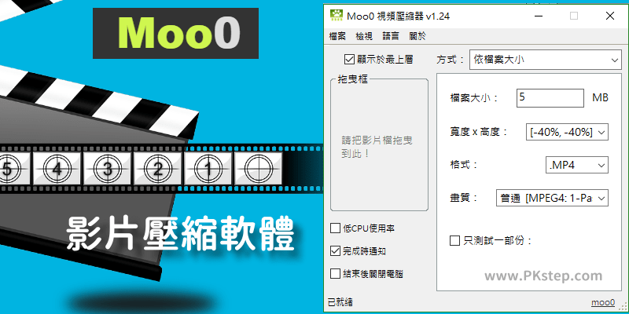This screenshot has width=629, height=314.
Task: Enable 結束後關閉電腦 checkbox
Action: coord(335,274)
